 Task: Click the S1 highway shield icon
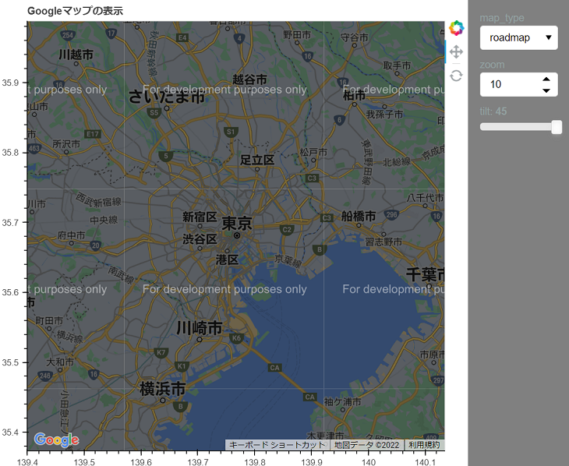point(231,132)
